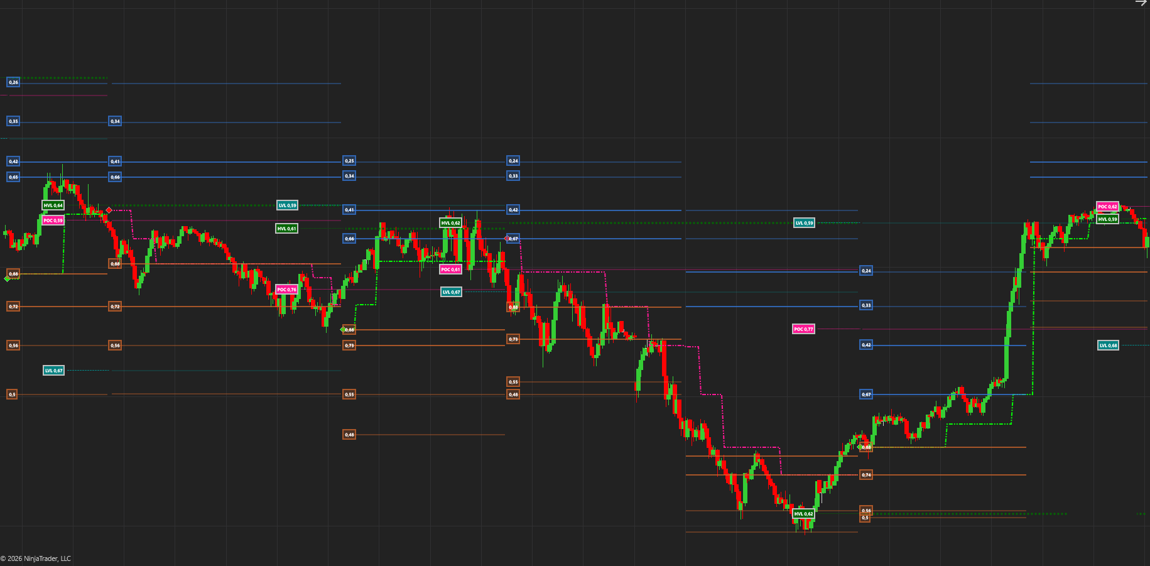This screenshot has height=566, width=1150.
Task: Click the red diamond marker beside blue 0,67
Action: [x=507, y=239]
